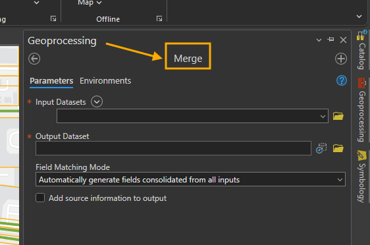Expand the Map dropdown in ribbon
This screenshot has width=370, height=245.
click(x=90, y=3)
